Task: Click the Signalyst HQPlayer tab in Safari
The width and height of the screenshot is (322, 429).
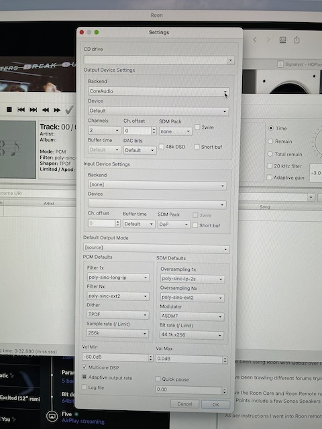Action: (300, 64)
